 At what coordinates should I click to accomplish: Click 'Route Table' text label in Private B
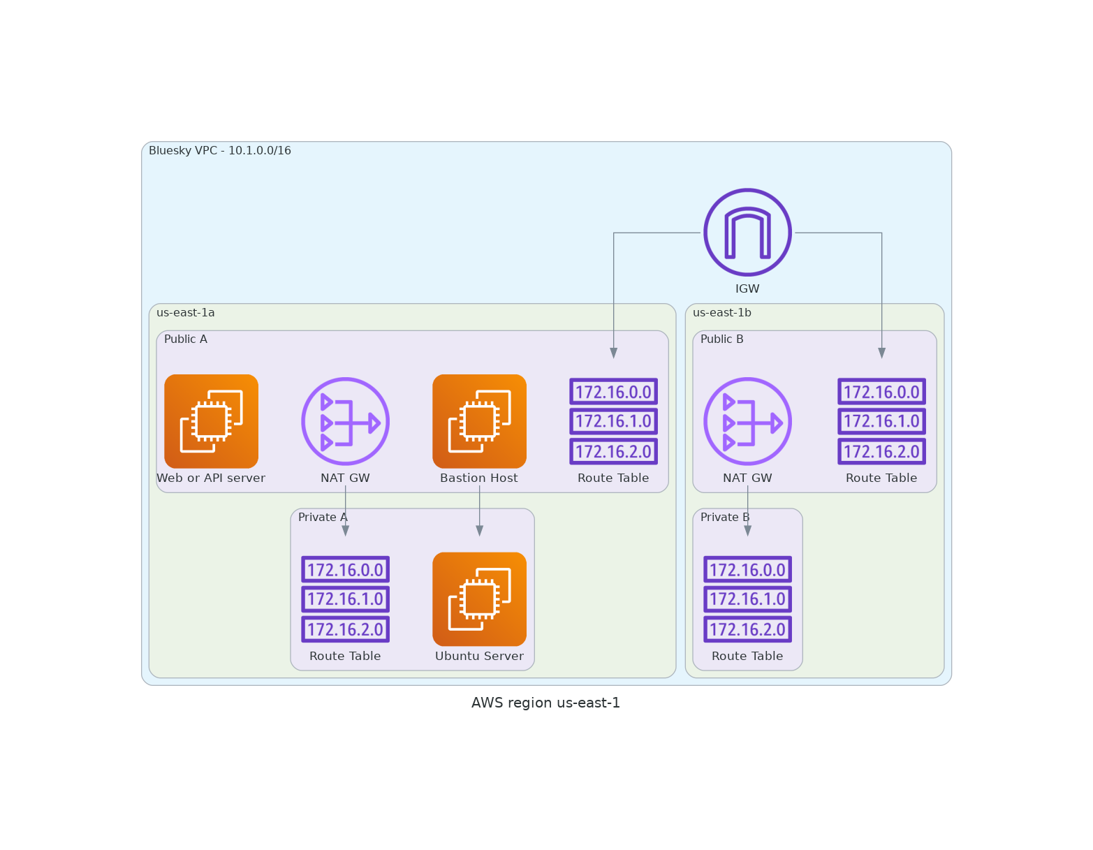[747, 657]
